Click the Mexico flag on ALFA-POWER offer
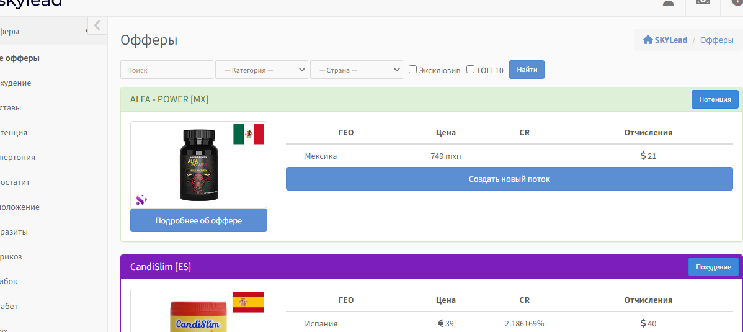The width and height of the screenshot is (743, 332). pos(249,134)
